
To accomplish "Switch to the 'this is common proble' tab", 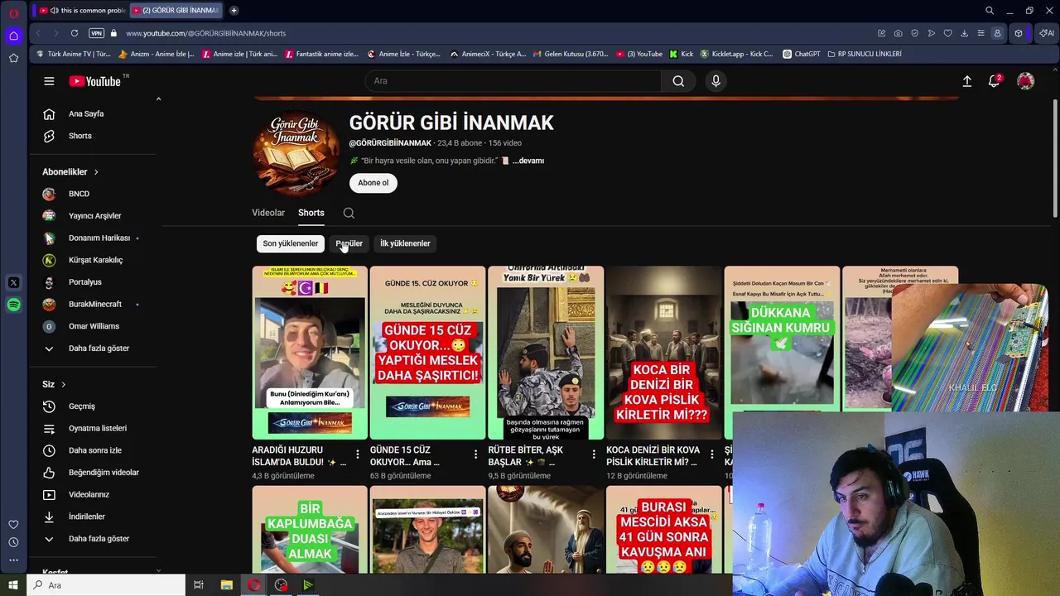I will pos(81,11).
